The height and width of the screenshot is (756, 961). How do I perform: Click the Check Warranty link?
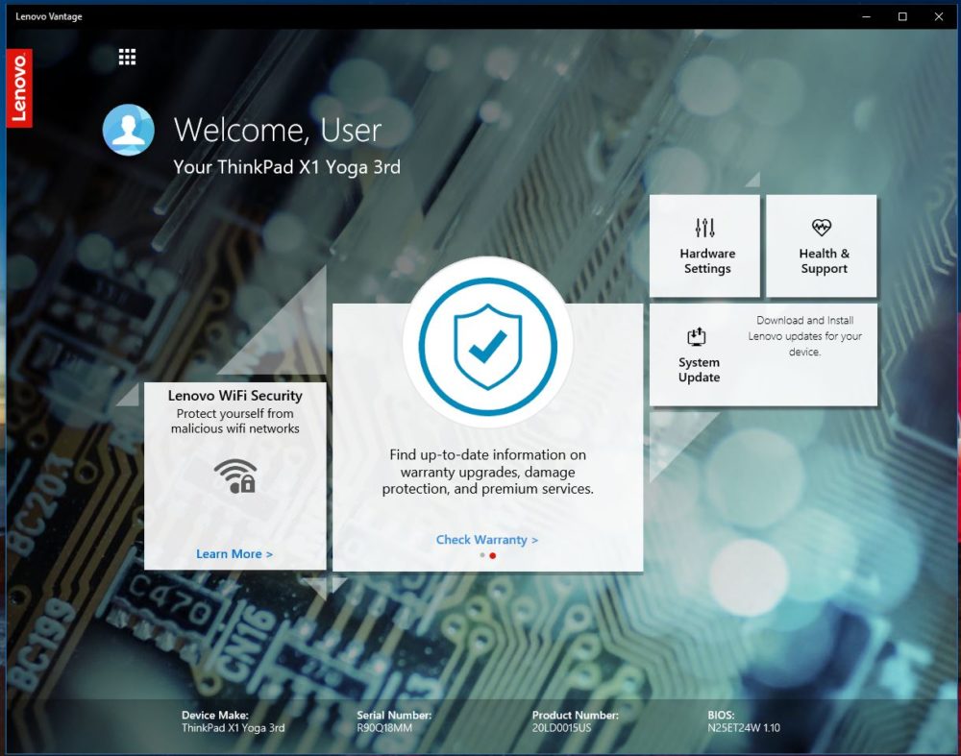click(487, 540)
